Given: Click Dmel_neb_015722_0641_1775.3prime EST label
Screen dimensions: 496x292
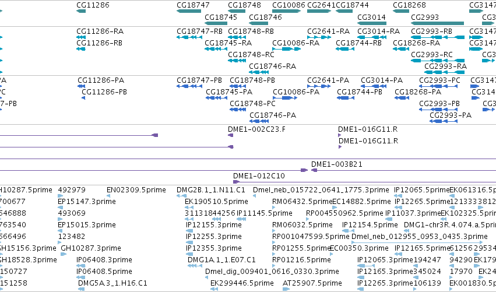Looking at the screenshot, I should (x=321, y=190).
